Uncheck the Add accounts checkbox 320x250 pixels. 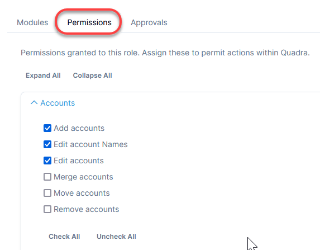pos(47,128)
